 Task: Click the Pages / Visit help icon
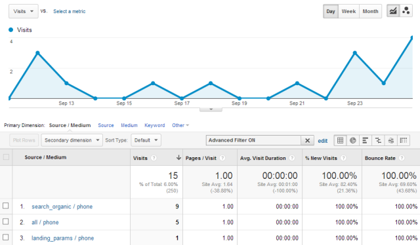click(x=222, y=158)
